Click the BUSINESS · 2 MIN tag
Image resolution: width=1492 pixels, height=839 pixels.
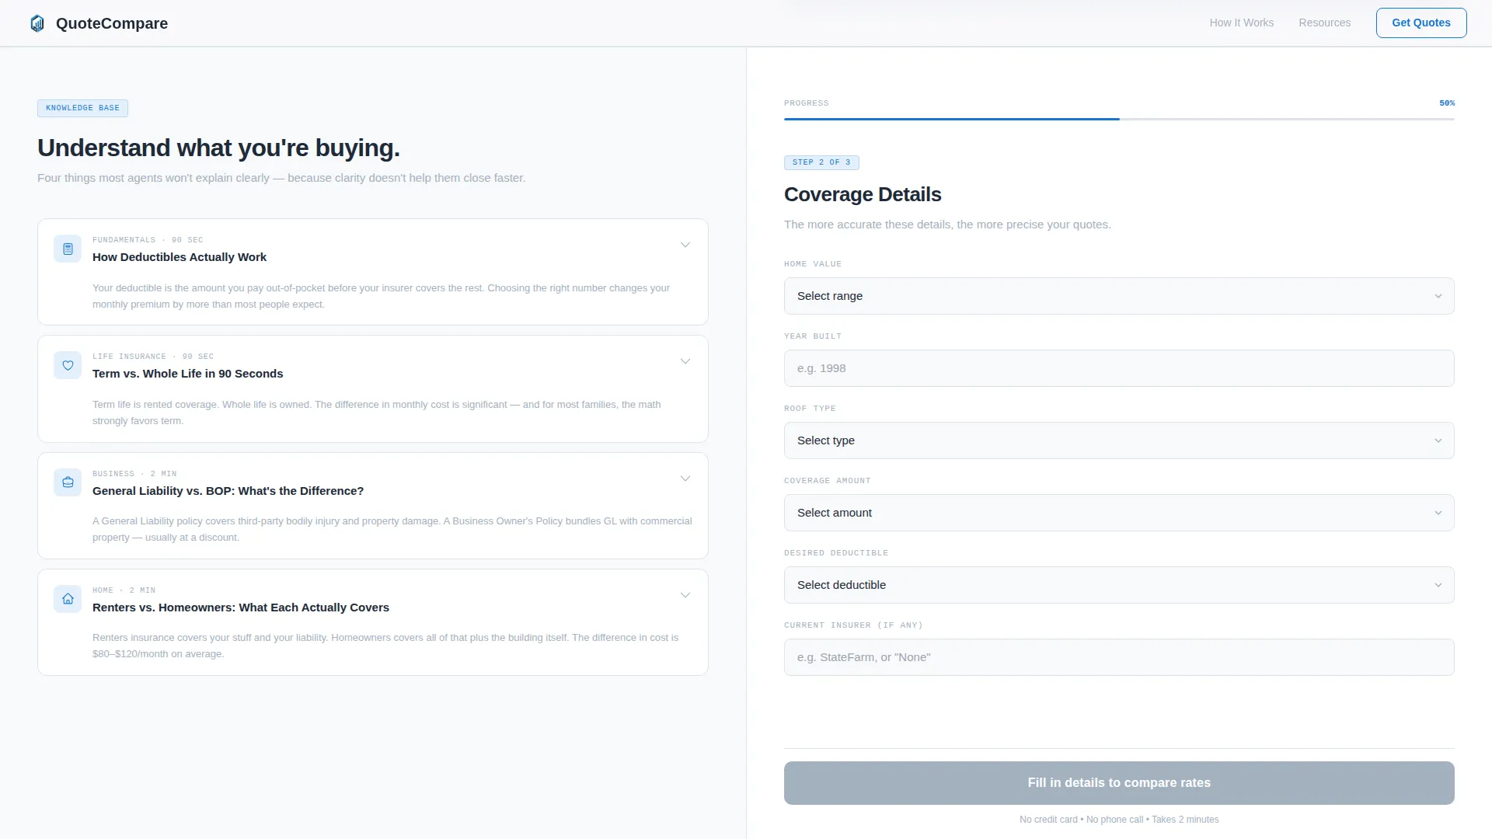coord(134,474)
